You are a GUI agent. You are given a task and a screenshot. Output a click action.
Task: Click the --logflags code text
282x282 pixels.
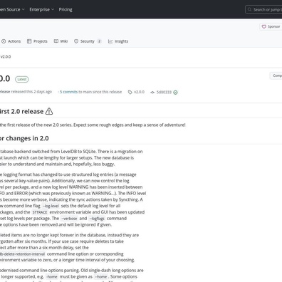(x=97, y=219)
